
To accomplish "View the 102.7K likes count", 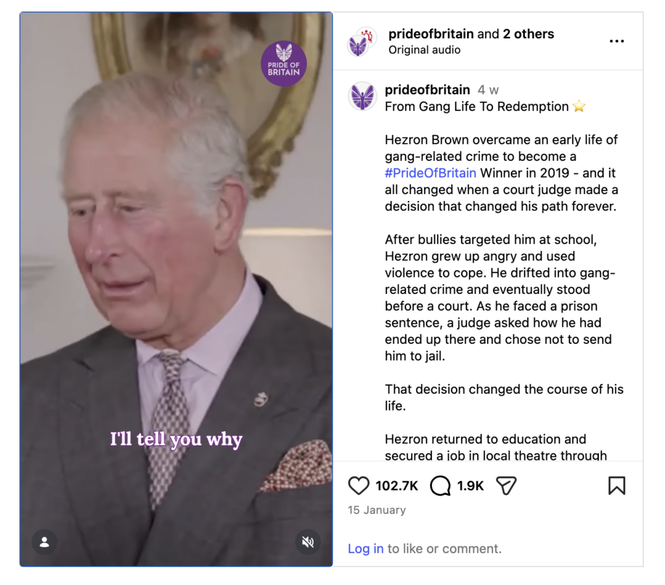I will coord(397,486).
